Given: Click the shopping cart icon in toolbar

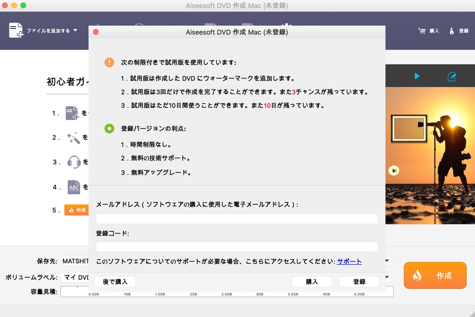Looking at the screenshot, I should pyautogui.click(x=422, y=31).
